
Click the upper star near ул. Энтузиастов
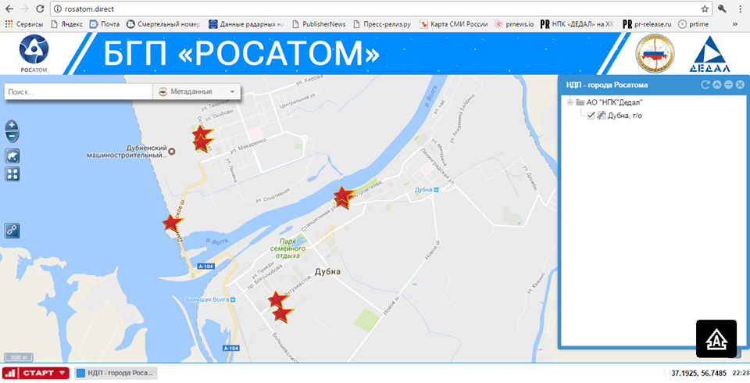click(x=277, y=299)
